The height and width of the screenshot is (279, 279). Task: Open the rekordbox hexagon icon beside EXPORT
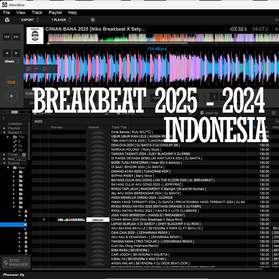pyautogui.click(x=7, y=20)
